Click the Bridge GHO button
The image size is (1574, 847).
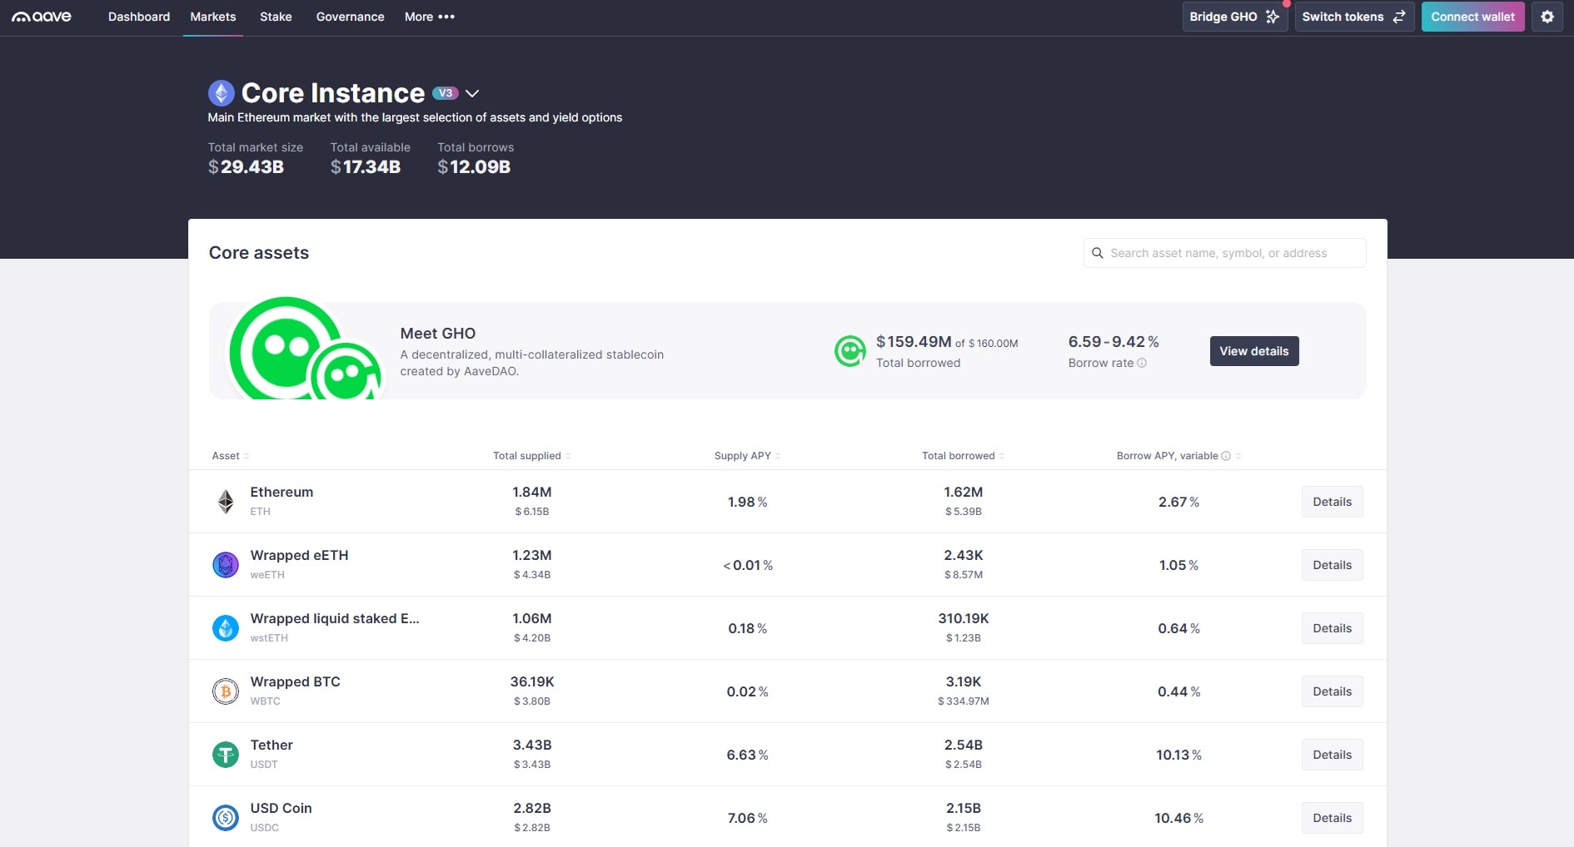[x=1235, y=17]
